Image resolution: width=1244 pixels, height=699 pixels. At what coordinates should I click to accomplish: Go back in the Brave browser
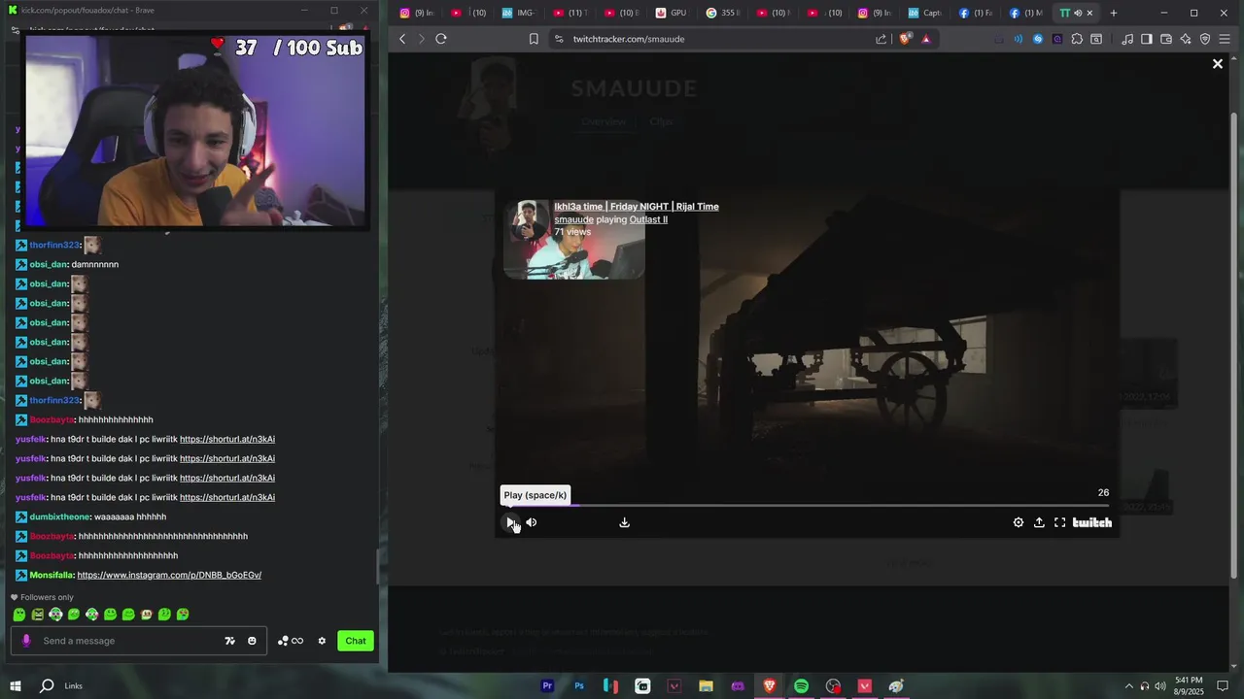click(x=402, y=39)
